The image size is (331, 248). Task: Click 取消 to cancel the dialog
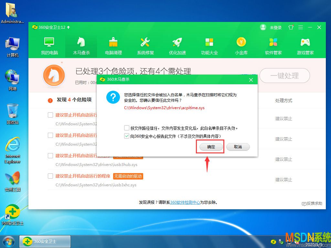click(x=238, y=147)
